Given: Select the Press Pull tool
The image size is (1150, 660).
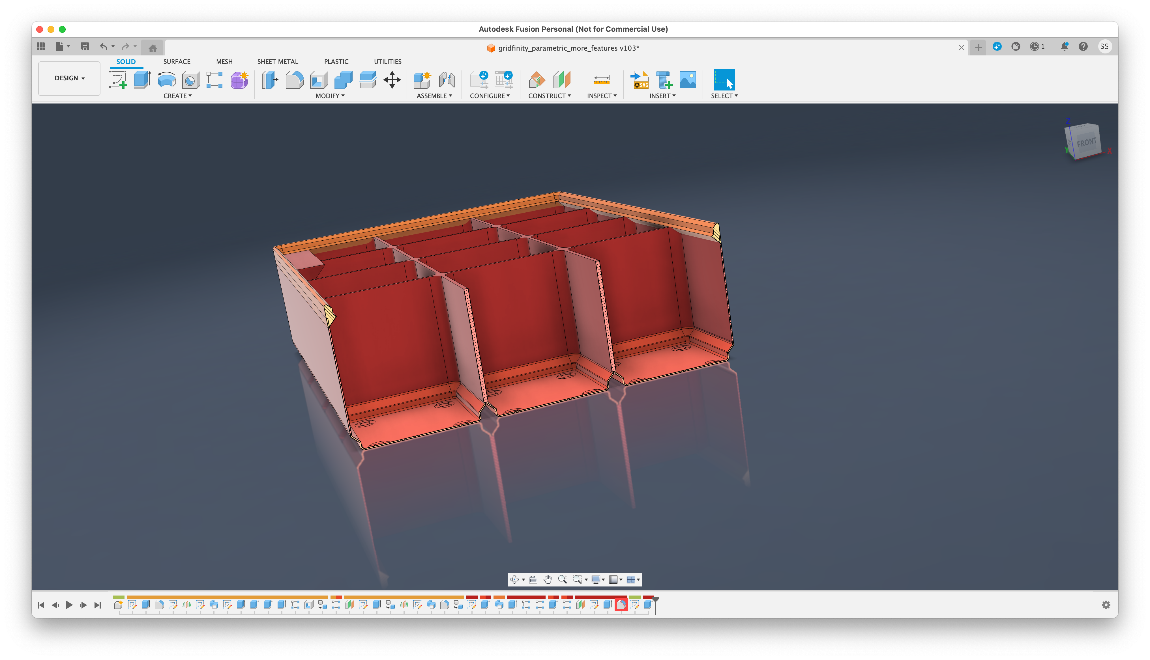Looking at the screenshot, I should (270, 80).
